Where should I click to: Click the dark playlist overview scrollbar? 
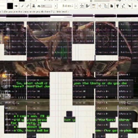tap(69, 16)
